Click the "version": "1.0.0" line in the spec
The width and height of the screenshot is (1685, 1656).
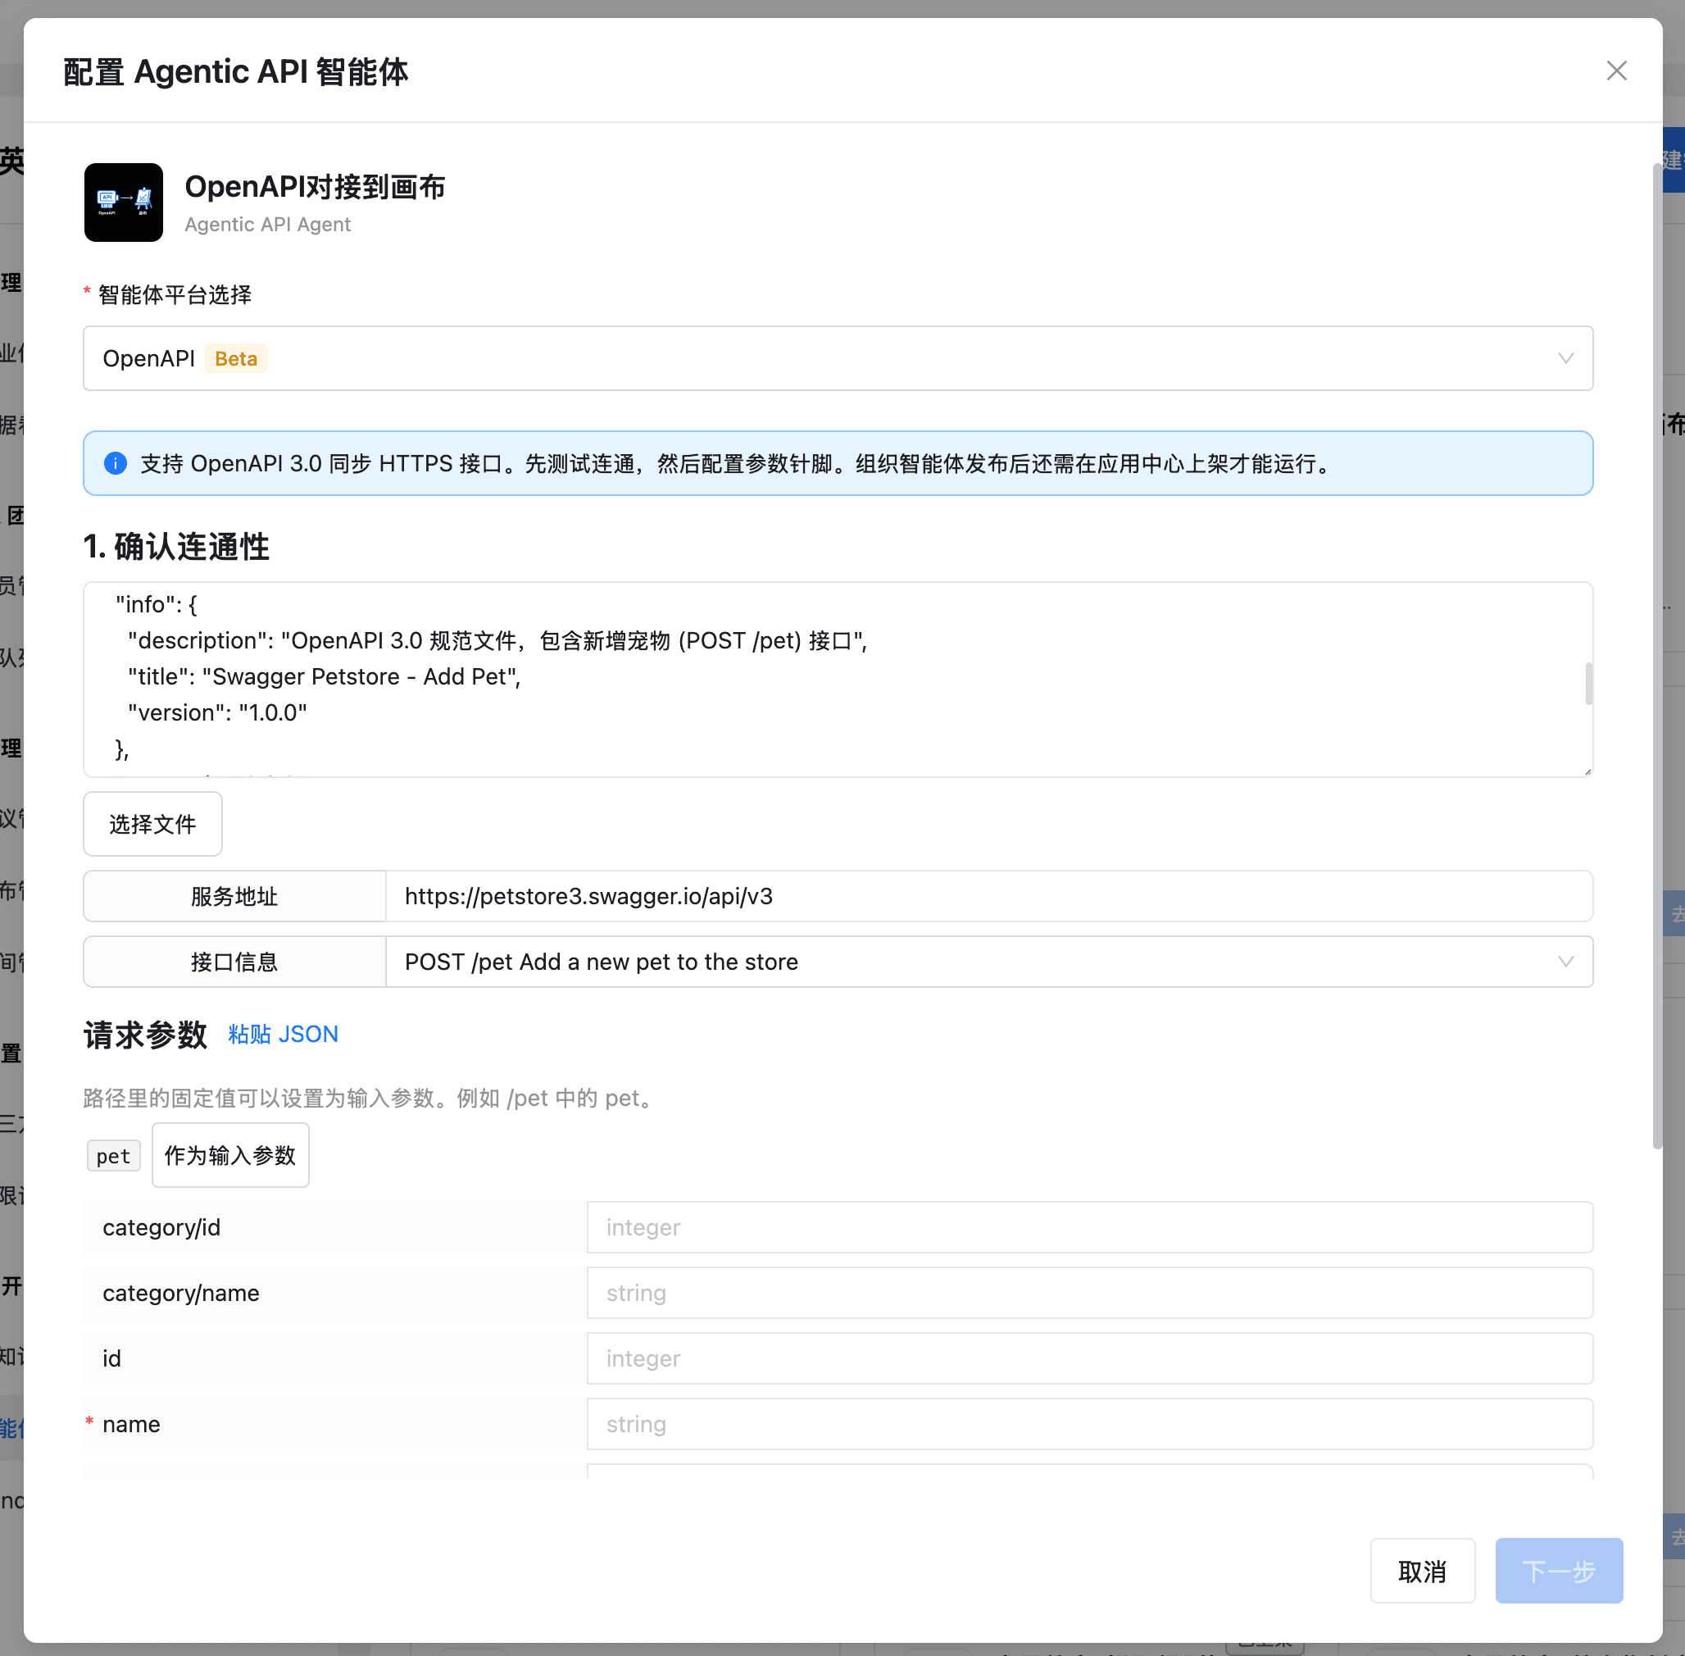click(x=217, y=712)
